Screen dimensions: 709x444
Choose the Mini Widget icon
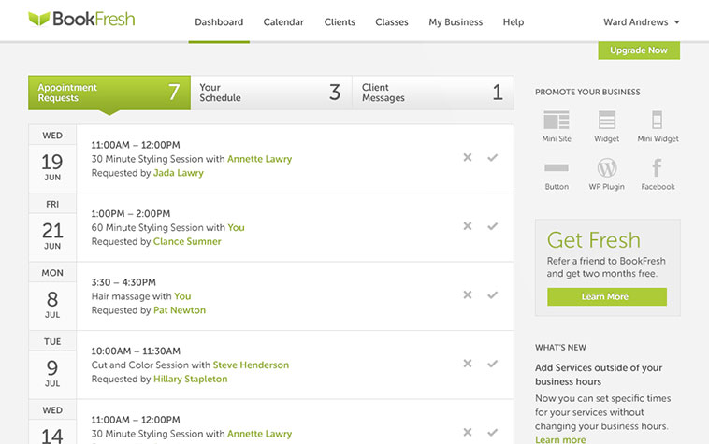tap(657, 121)
